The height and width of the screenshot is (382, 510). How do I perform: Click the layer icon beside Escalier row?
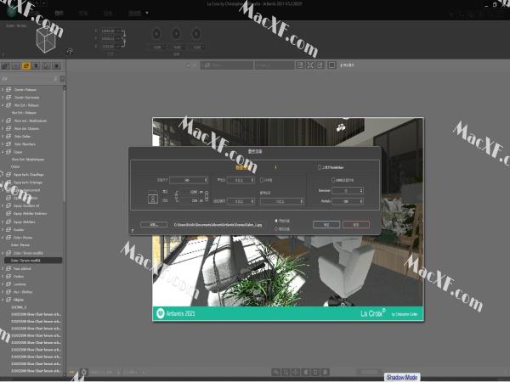8,230
